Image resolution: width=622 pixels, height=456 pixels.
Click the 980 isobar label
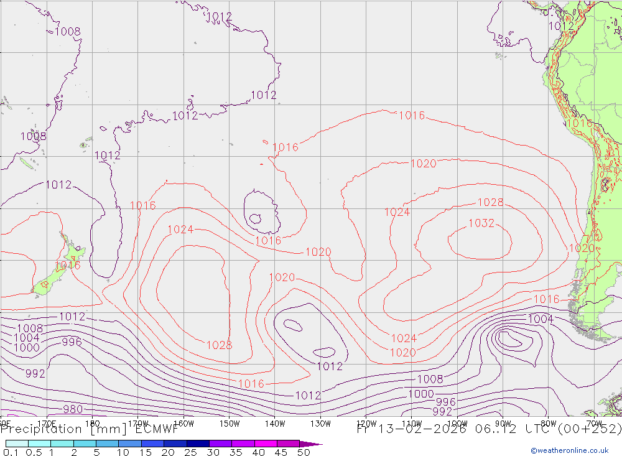[x=73, y=409]
